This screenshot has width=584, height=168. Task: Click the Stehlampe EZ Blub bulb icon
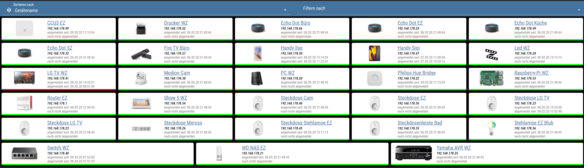pos(491,128)
